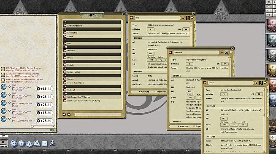Image resolution: width=276 pixels, height=154 pixels.
Task: Open the Polevik NPC link icon
Action: tap(65, 65)
